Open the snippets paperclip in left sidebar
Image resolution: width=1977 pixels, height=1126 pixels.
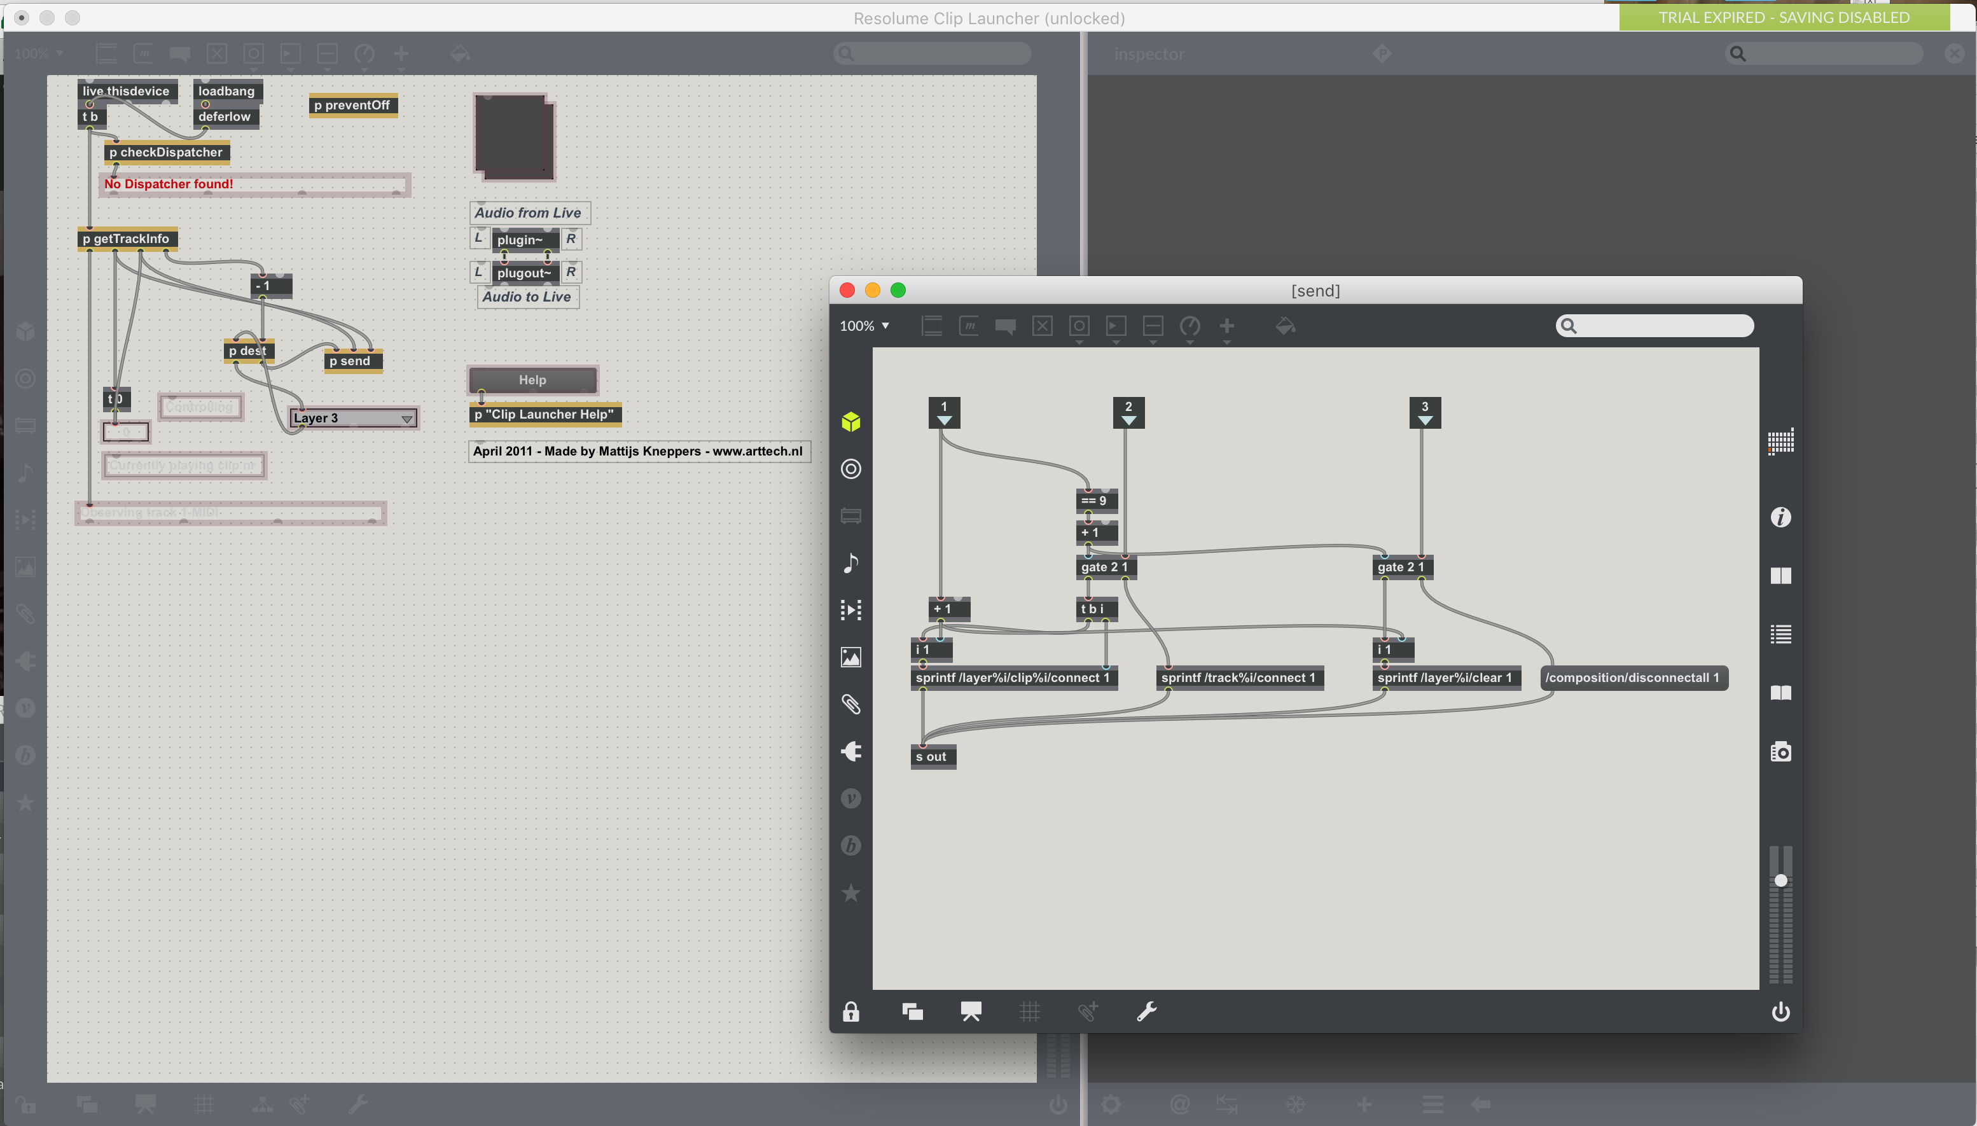pos(850,704)
